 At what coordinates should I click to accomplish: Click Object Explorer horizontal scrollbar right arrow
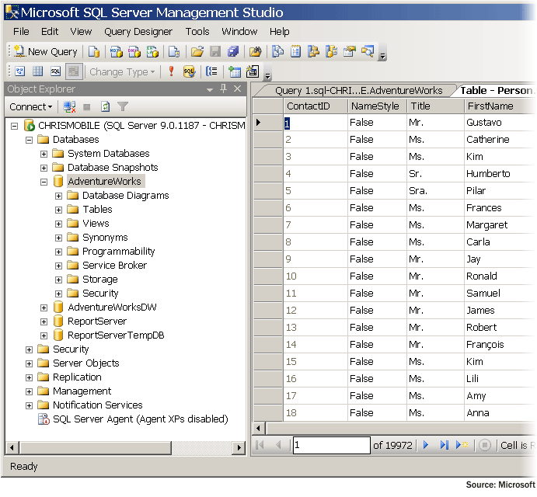pyautogui.click(x=239, y=448)
